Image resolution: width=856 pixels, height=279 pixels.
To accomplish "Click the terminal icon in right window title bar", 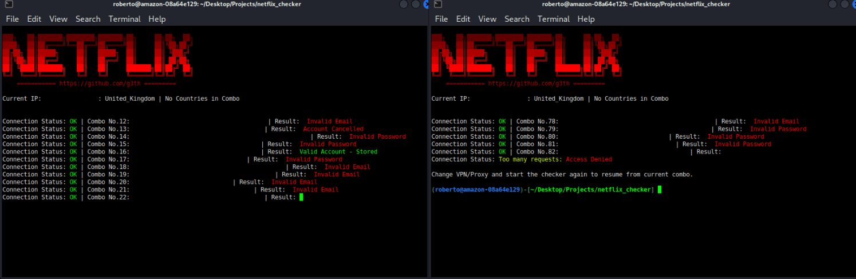I will 437,4.
